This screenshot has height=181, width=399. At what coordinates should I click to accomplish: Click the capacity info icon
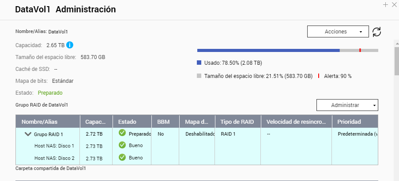pyautogui.click(x=70, y=45)
